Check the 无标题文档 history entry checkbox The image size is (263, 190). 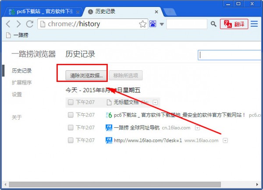70,102
